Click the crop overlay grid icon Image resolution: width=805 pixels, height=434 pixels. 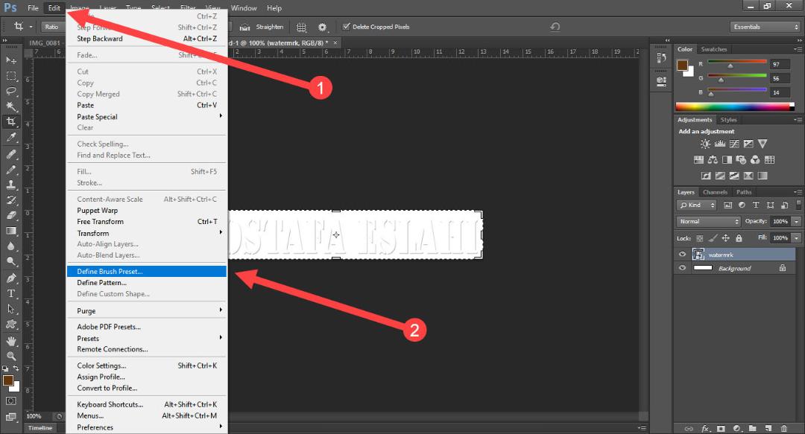point(302,27)
